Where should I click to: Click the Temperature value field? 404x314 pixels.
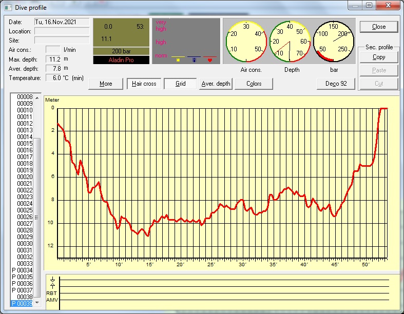53,78
